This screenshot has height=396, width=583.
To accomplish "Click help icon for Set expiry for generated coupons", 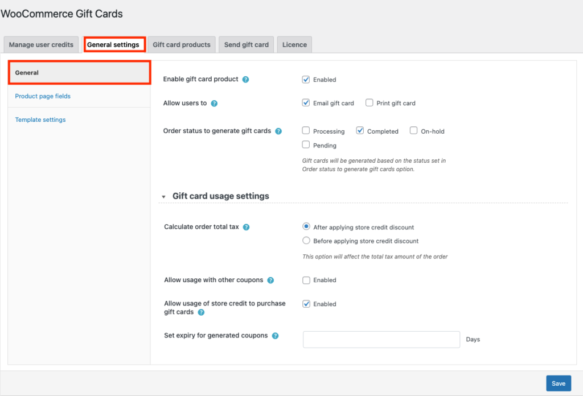I will coord(275,336).
